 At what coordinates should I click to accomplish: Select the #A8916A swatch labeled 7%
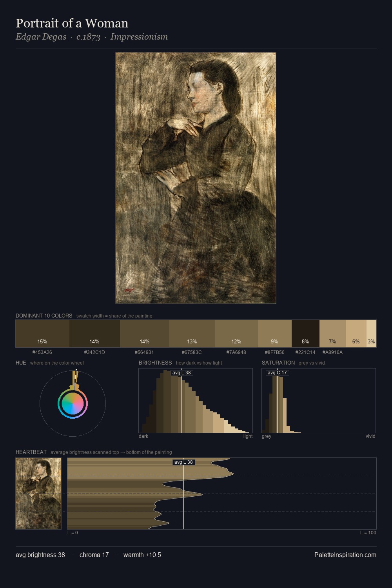pos(332,334)
